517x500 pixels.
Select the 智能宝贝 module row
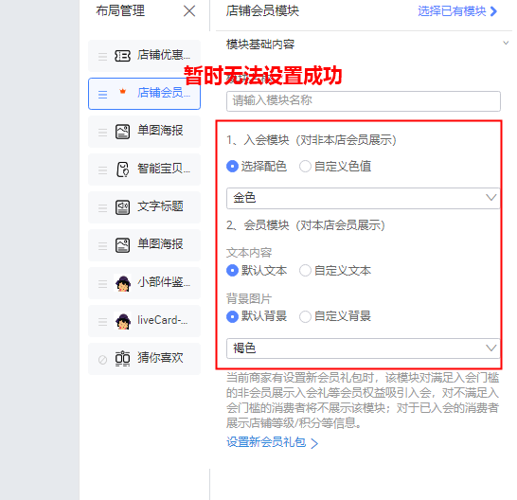(144, 170)
